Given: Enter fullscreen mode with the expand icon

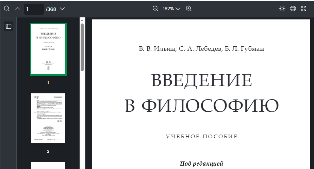Looking at the screenshot, I should (304, 9).
